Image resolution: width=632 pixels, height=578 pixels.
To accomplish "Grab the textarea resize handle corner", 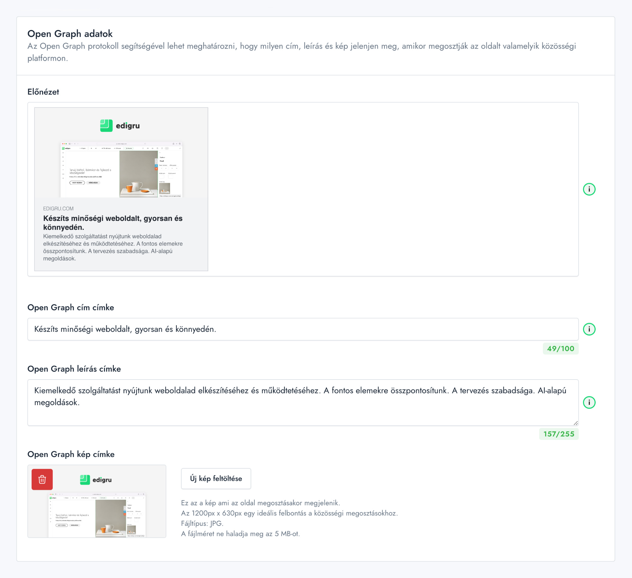I will (575, 423).
